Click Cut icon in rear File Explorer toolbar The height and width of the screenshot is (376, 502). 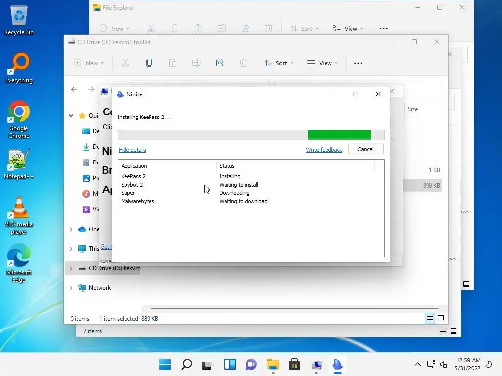coord(151,29)
